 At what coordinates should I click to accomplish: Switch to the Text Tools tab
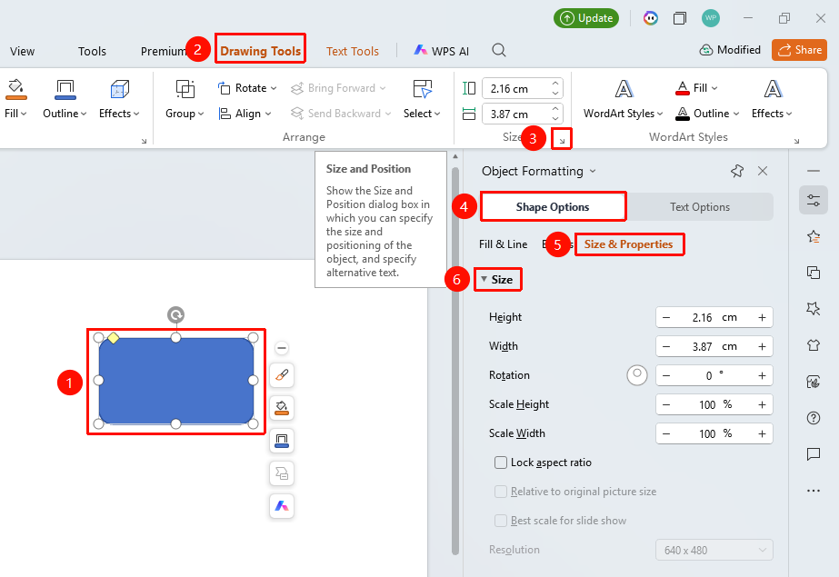point(353,51)
